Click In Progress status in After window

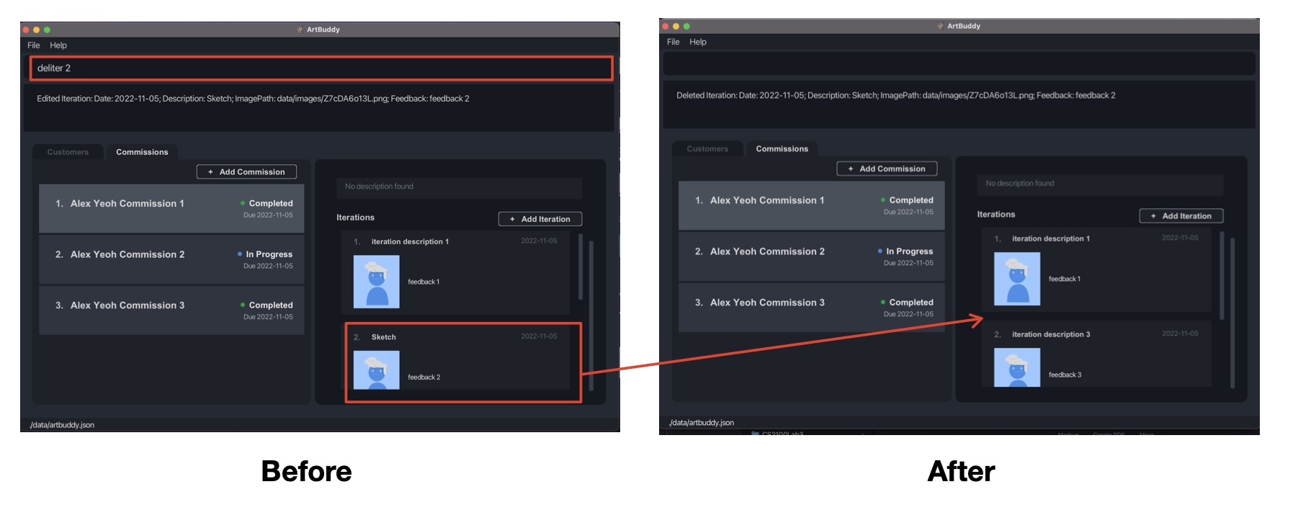click(905, 251)
